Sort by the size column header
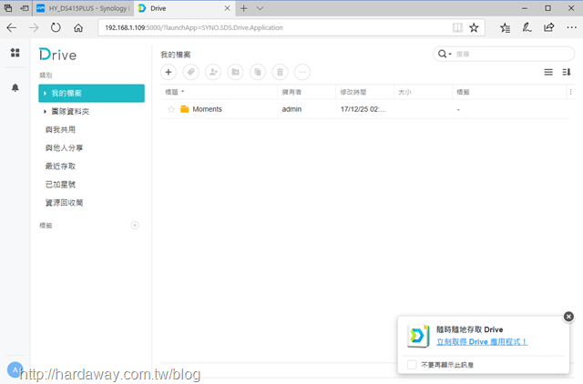Viewport: 583px width, 384px height. pyautogui.click(x=423, y=92)
